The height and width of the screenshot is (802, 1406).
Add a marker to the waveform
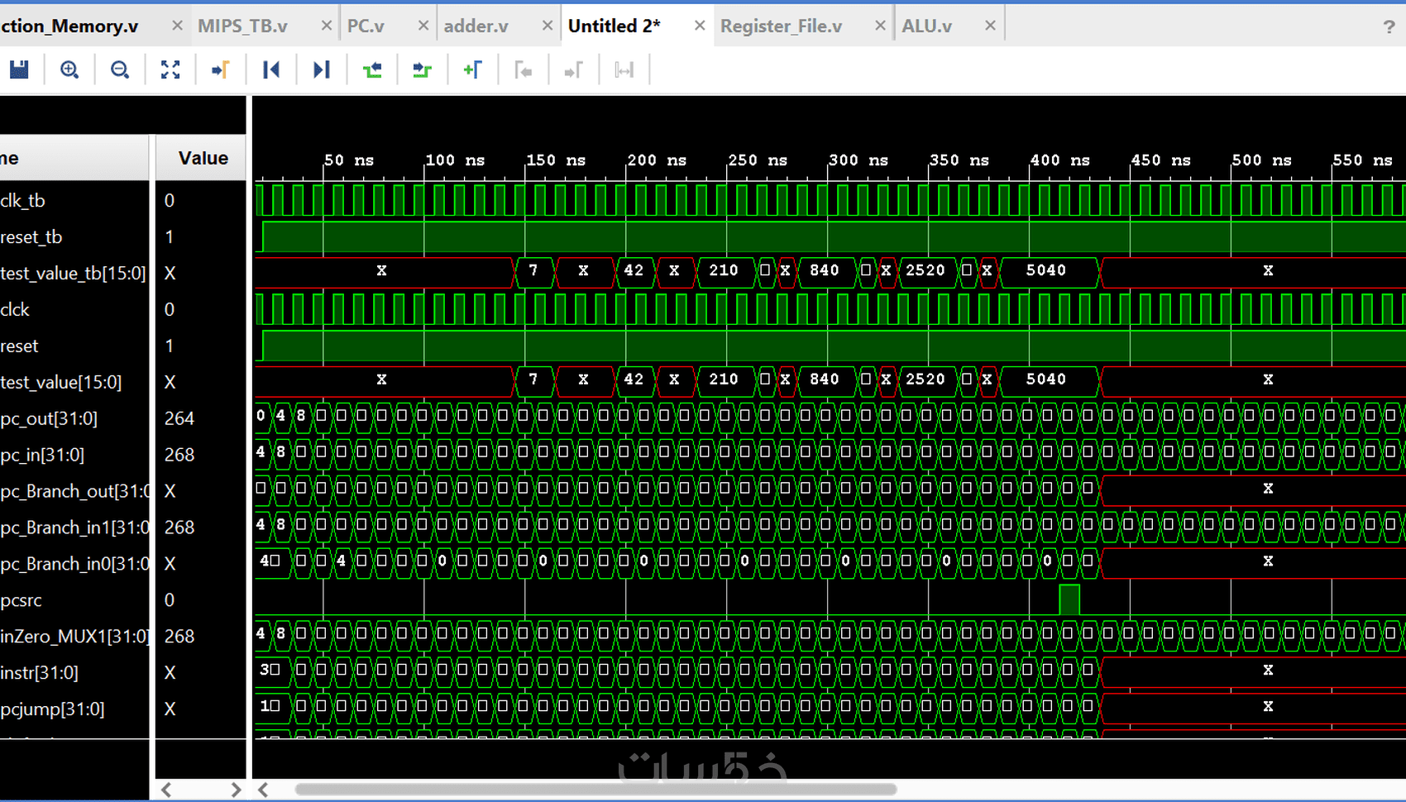(472, 69)
